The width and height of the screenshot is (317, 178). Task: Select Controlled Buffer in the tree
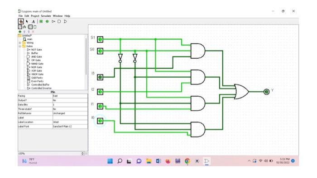point(38,84)
